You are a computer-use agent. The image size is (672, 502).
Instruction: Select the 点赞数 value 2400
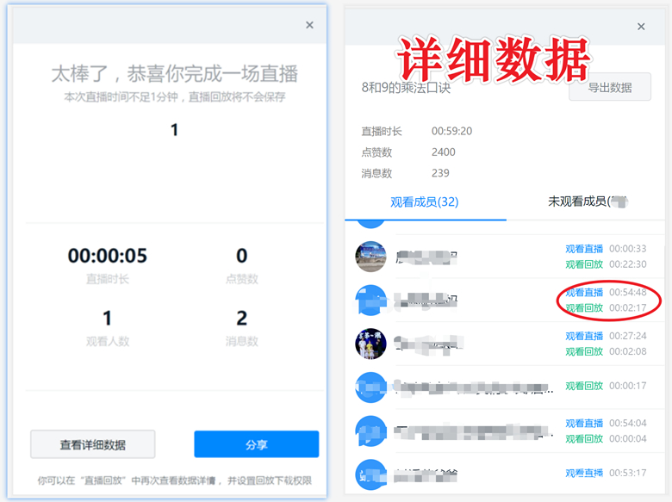443,152
